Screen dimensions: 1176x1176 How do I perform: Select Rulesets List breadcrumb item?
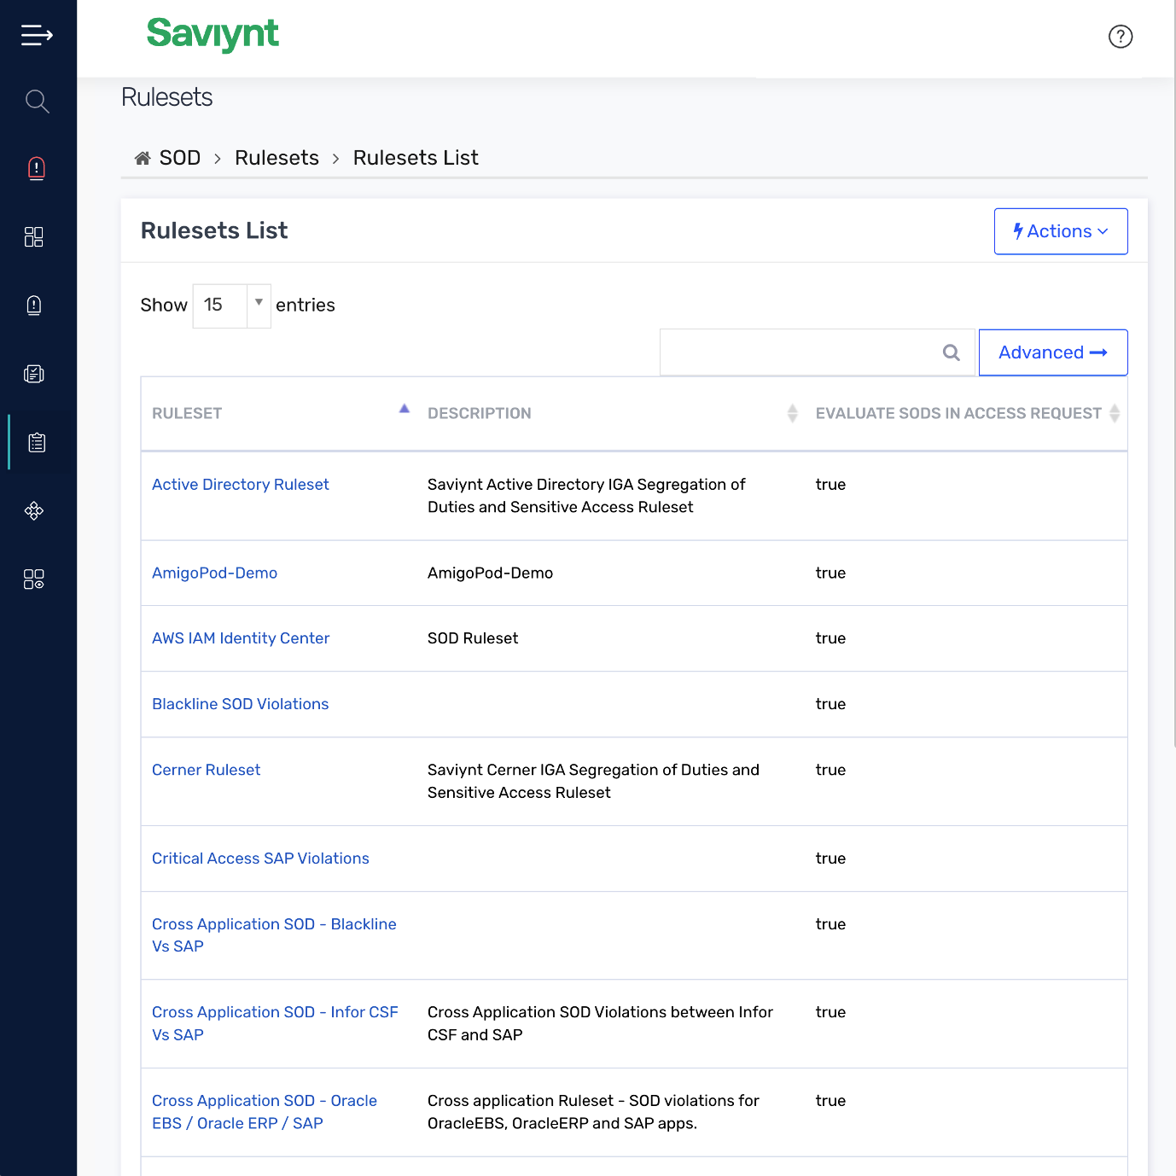(x=416, y=158)
